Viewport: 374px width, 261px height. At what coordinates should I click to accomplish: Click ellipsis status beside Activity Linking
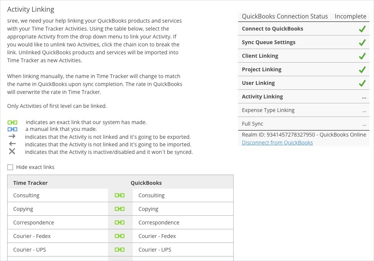coord(364,98)
